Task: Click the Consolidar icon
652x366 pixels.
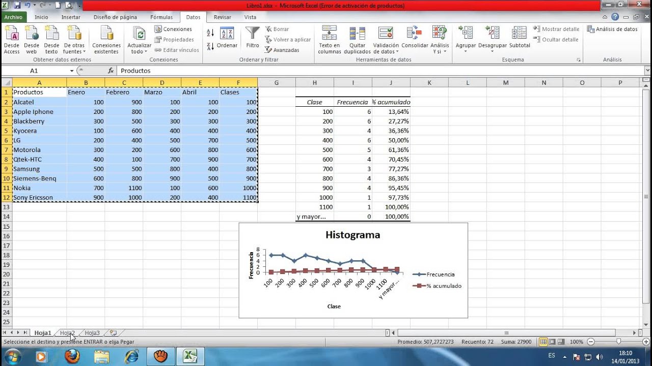Action: pos(414,34)
